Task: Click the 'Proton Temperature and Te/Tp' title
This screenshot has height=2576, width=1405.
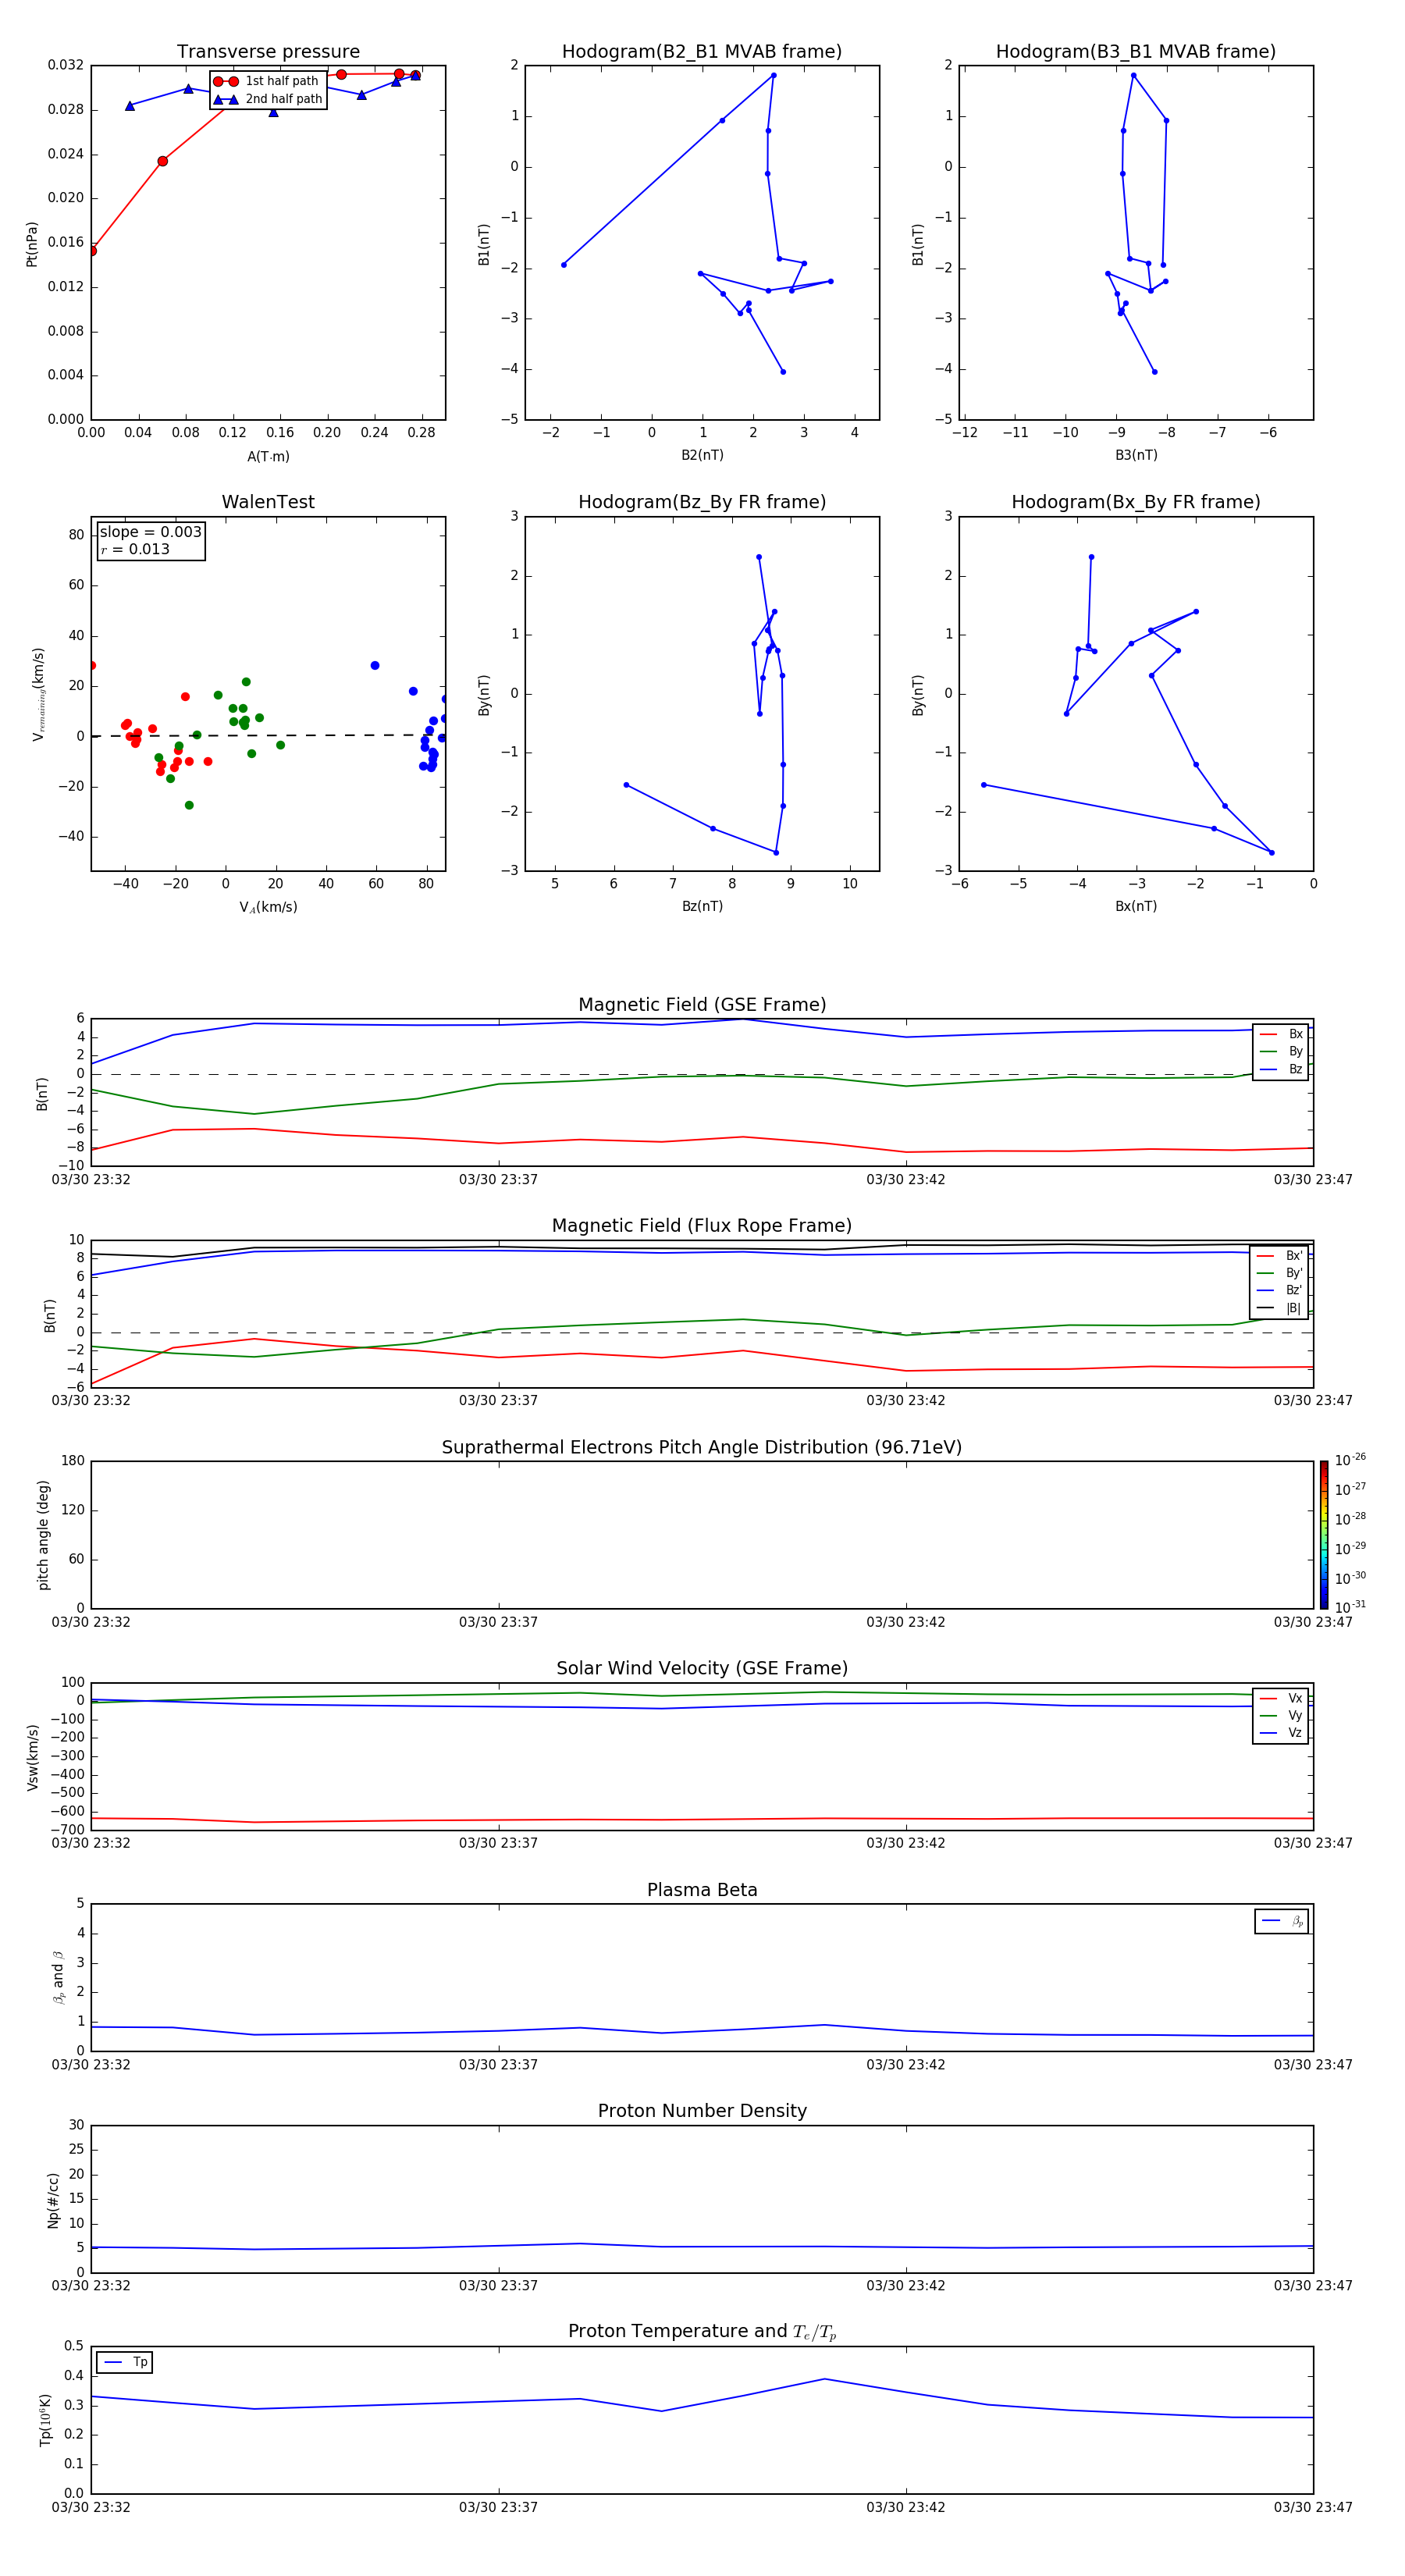Action: 702,2332
